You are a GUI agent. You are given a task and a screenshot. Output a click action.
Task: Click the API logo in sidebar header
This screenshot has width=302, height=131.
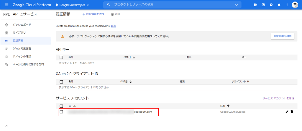(6, 14)
